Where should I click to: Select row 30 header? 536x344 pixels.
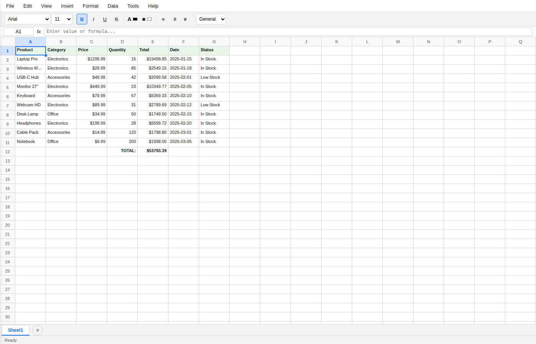point(8,317)
